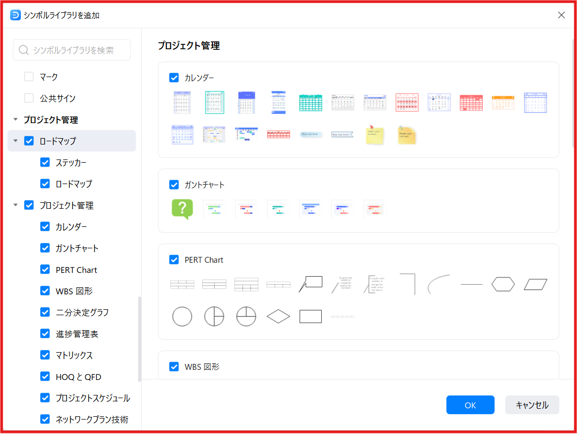Screen dimensions: 577x434
Task: Click the yellow sticky note symbol
Action: click(375, 135)
